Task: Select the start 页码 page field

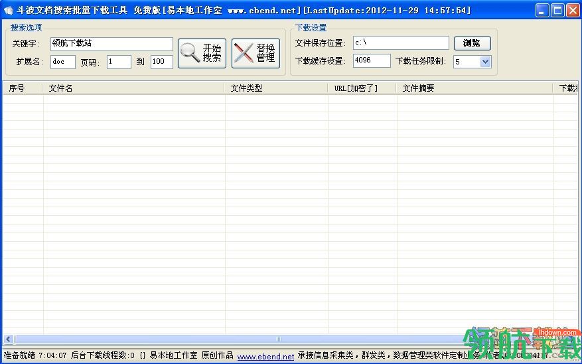Action: (119, 62)
